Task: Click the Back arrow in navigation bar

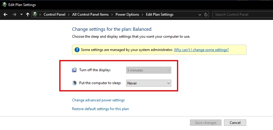Action: pos(5,14)
